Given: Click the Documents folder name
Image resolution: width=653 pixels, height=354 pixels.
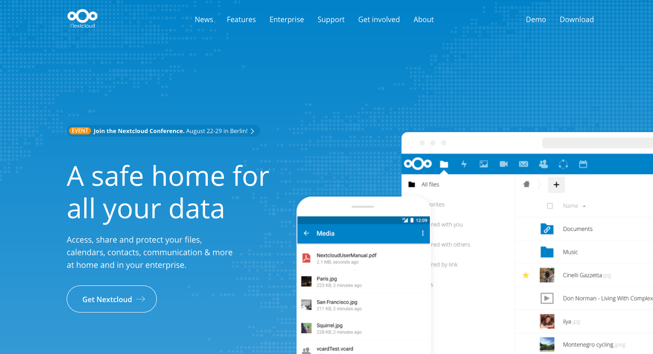Looking at the screenshot, I should pos(578,229).
